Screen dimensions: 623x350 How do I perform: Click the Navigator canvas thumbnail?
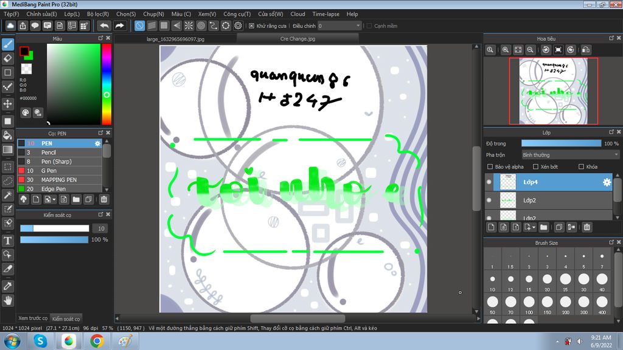(554, 91)
